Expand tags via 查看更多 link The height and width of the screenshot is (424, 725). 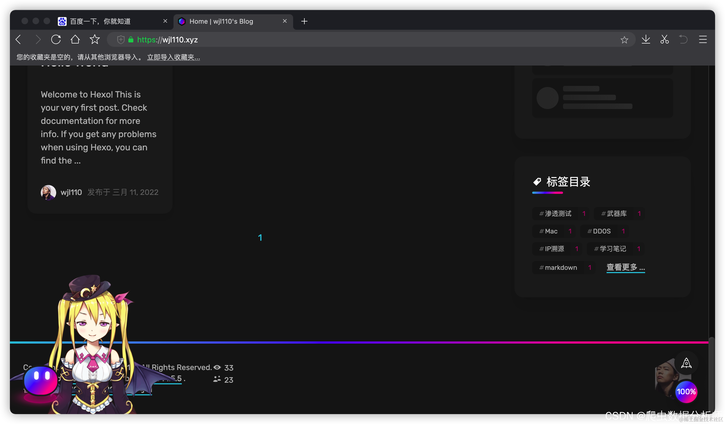(626, 267)
